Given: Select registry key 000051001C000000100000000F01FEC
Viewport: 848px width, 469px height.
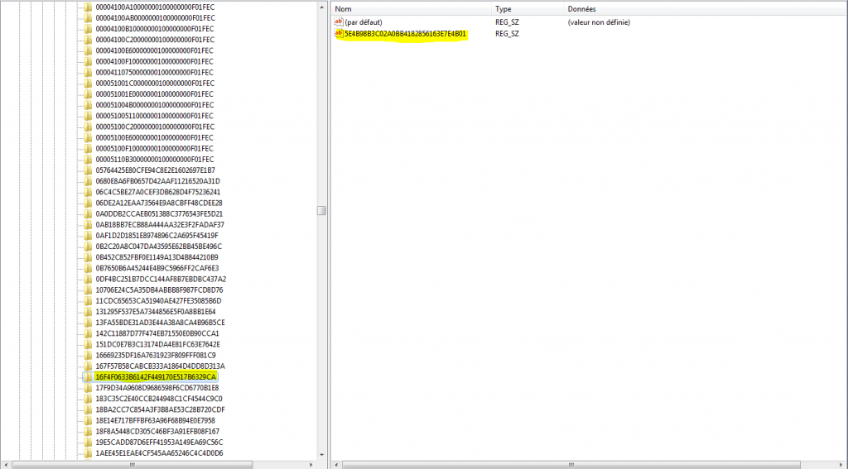Looking at the screenshot, I should 155,84.
